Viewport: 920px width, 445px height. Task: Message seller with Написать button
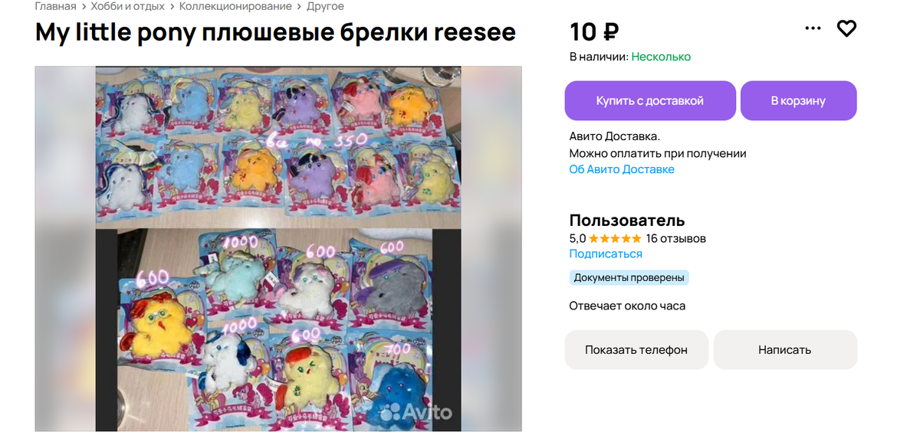[x=785, y=350]
